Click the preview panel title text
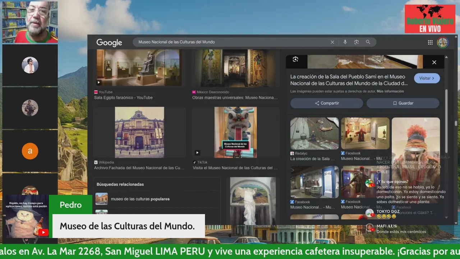460x259 pixels. 349,80
